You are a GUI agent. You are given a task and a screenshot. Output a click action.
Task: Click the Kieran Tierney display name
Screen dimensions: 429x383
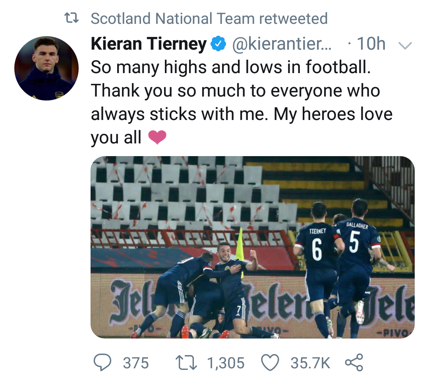click(149, 44)
